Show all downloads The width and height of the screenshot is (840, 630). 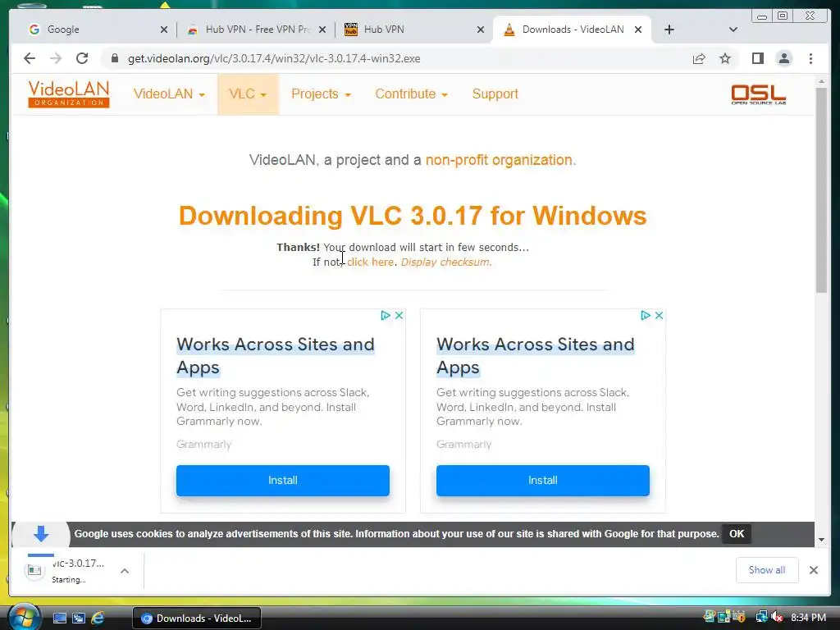coord(767,570)
